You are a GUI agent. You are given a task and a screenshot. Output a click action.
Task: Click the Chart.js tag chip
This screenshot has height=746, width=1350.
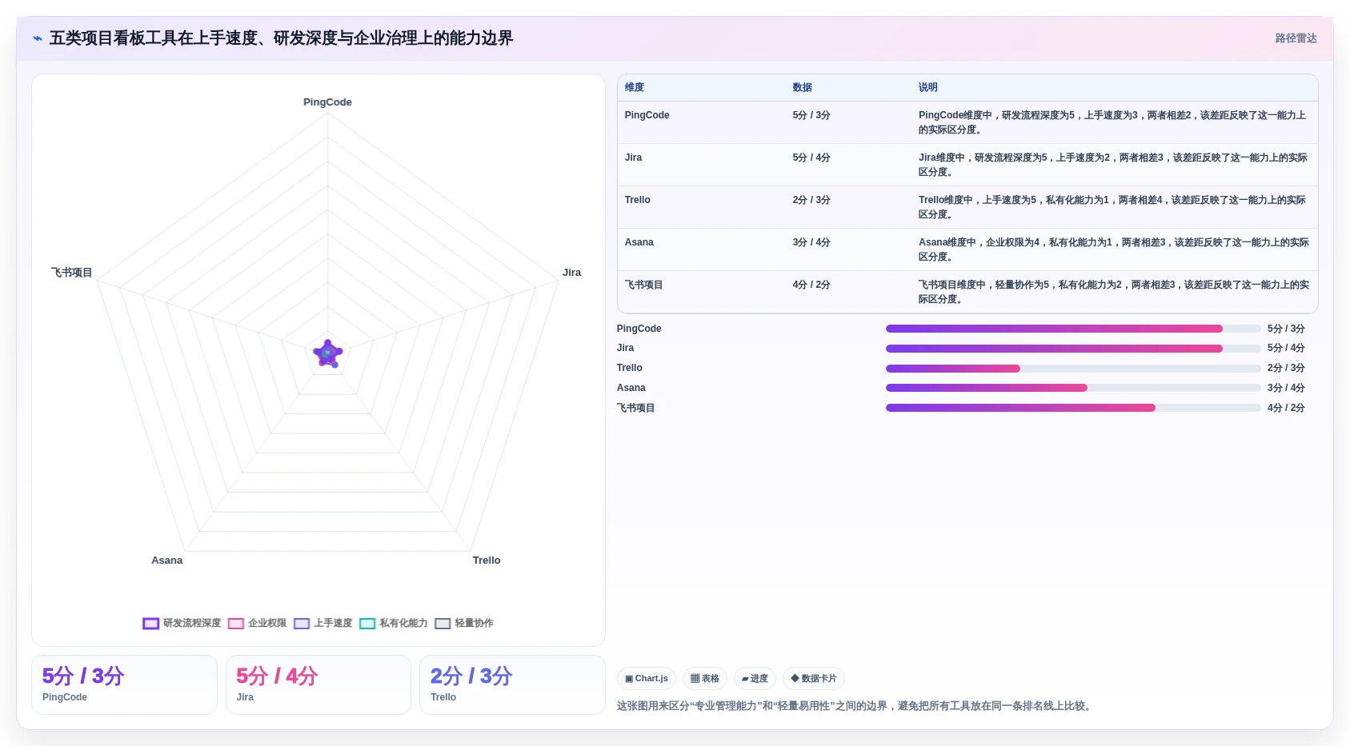(x=647, y=679)
